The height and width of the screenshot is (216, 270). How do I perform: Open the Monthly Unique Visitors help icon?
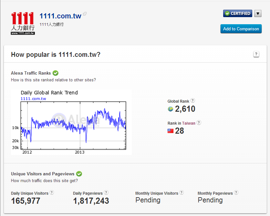(182, 192)
